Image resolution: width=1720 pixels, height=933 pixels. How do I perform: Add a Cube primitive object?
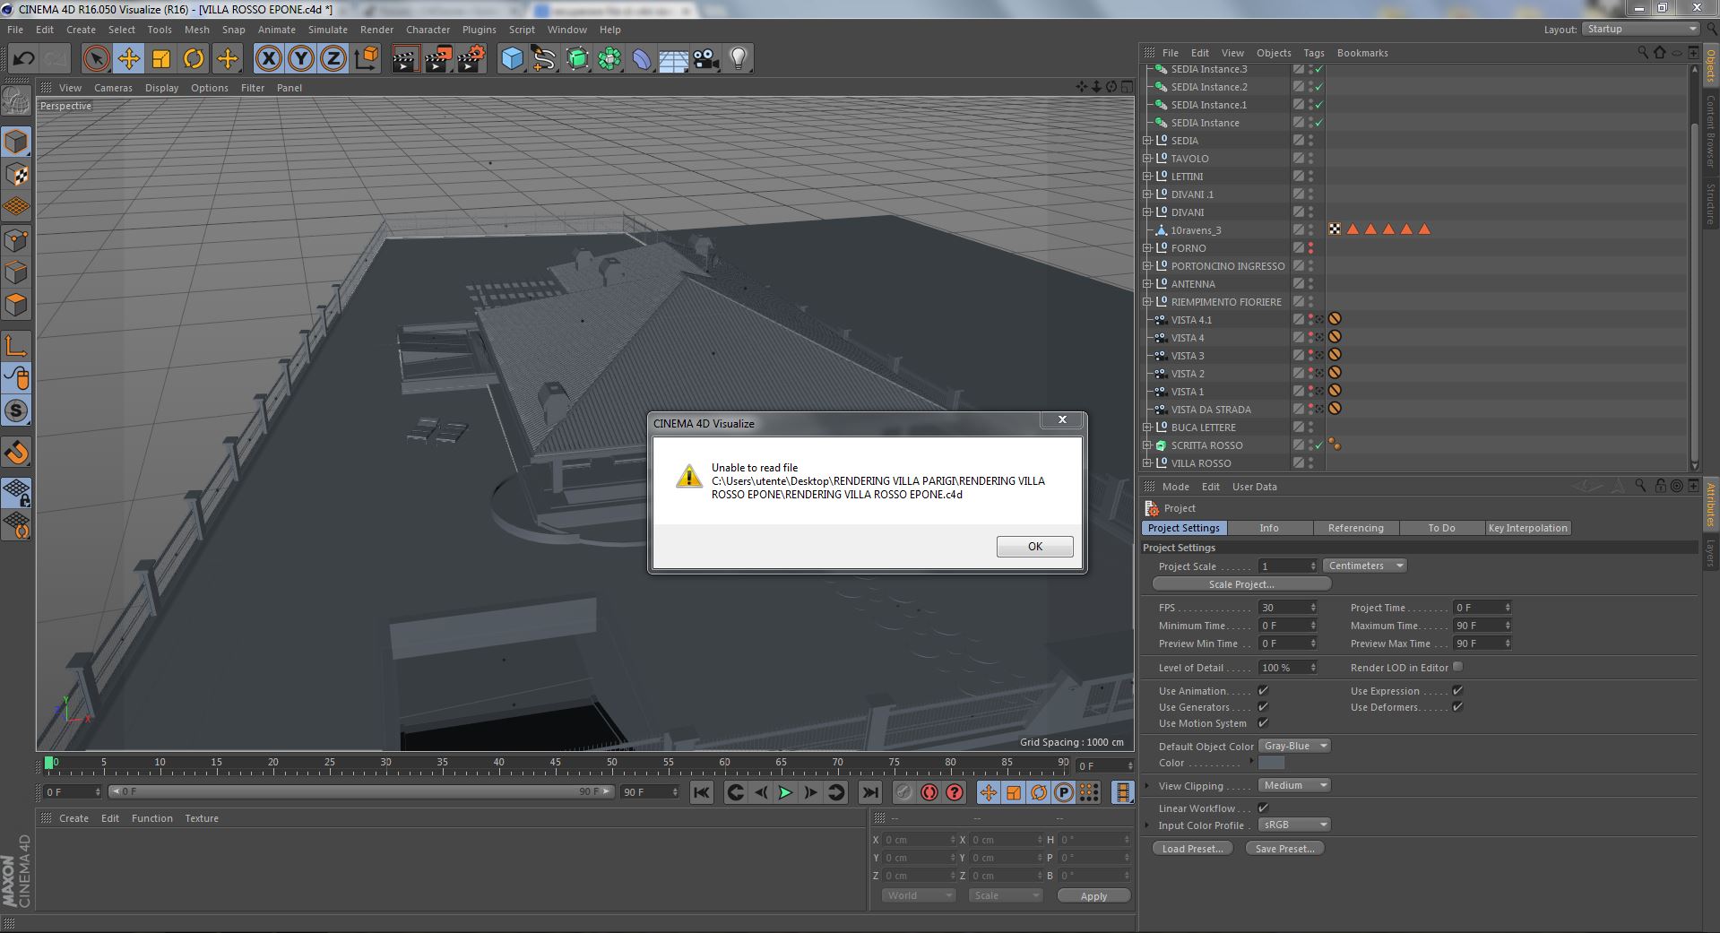[x=512, y=59]
